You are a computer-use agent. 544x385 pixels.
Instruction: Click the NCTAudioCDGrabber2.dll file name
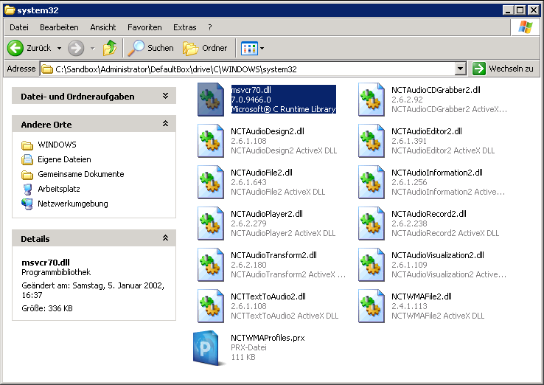436,90
